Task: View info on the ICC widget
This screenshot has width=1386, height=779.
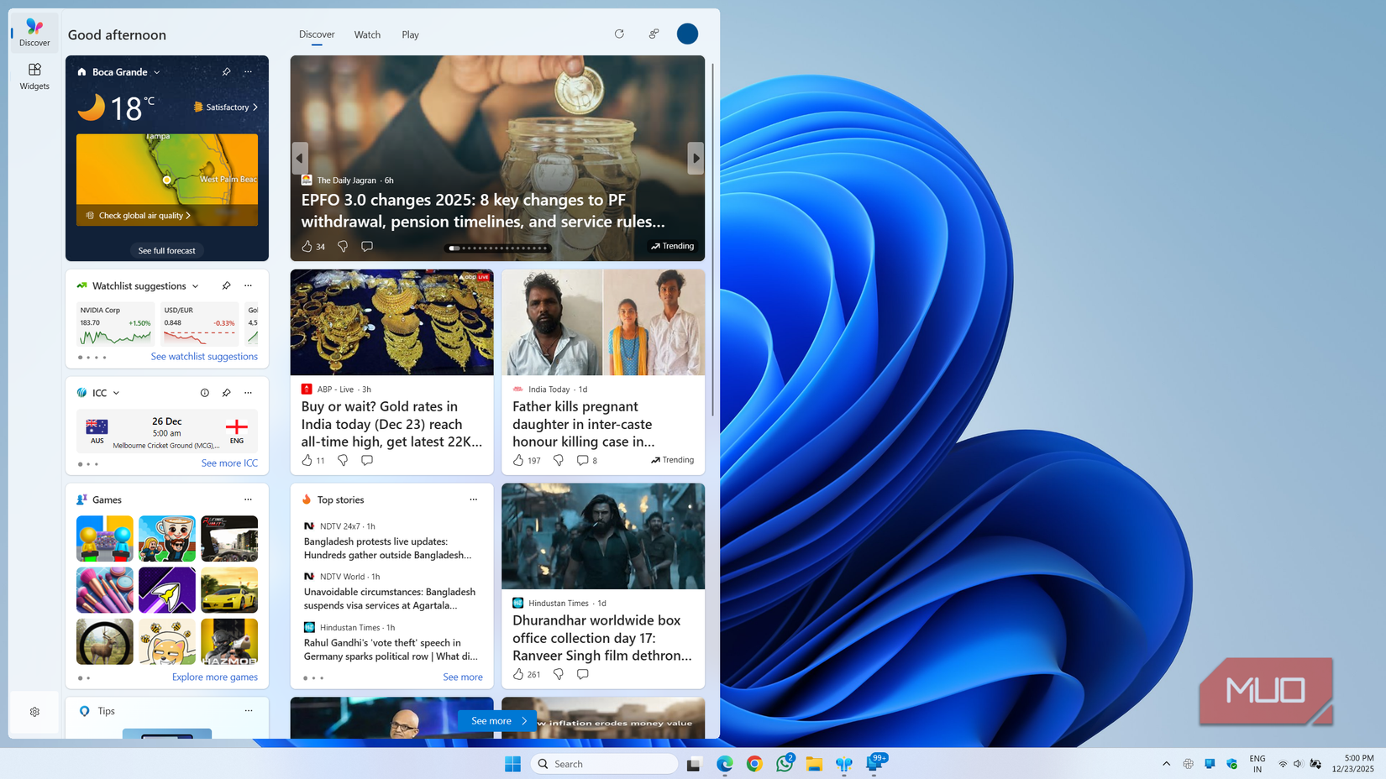Action: pyautogui.click(x=204, y=392)
